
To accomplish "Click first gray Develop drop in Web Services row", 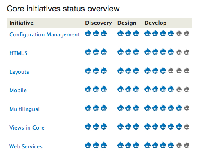I will 179,145.
